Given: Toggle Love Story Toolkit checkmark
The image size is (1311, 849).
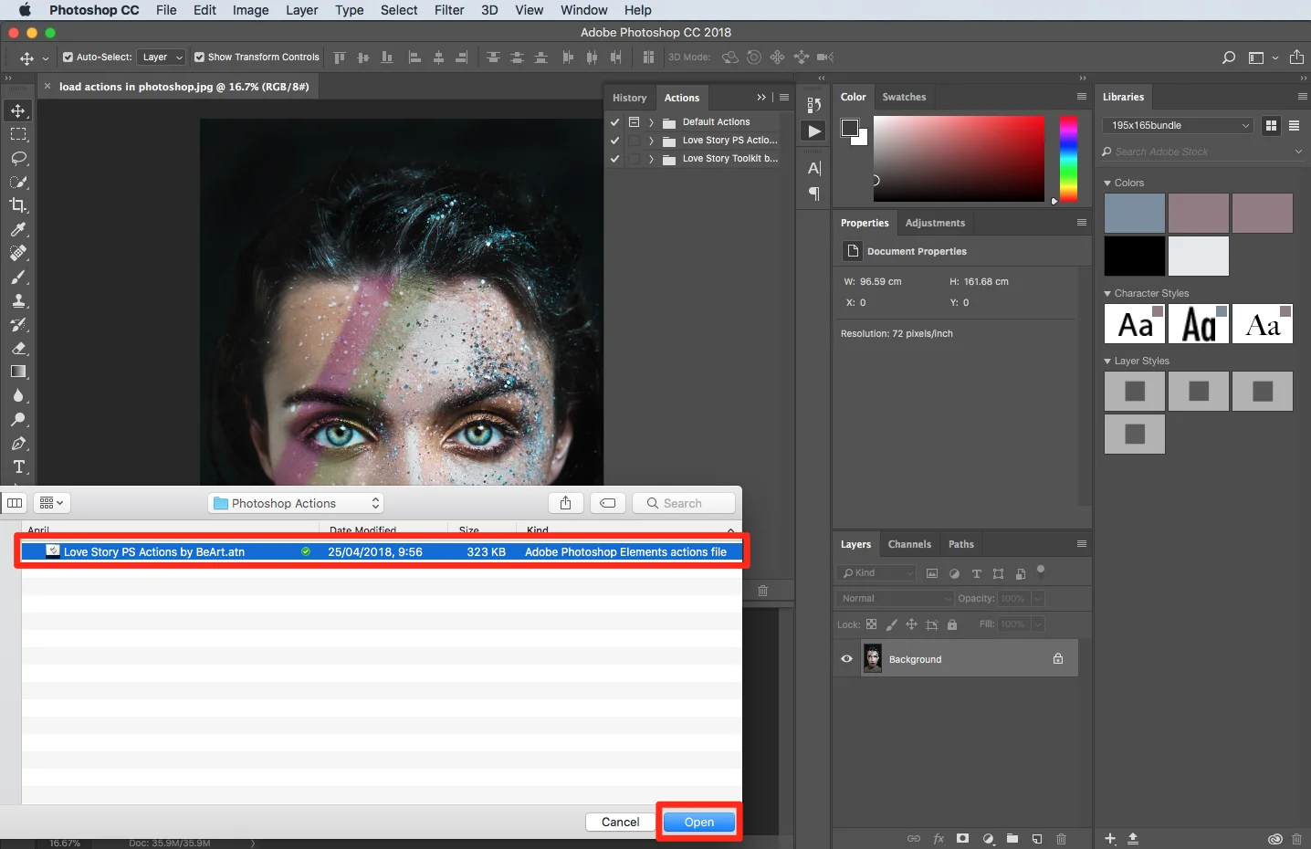Looking at the screenshot, I should pyautogui.click(x=615, y=159).
